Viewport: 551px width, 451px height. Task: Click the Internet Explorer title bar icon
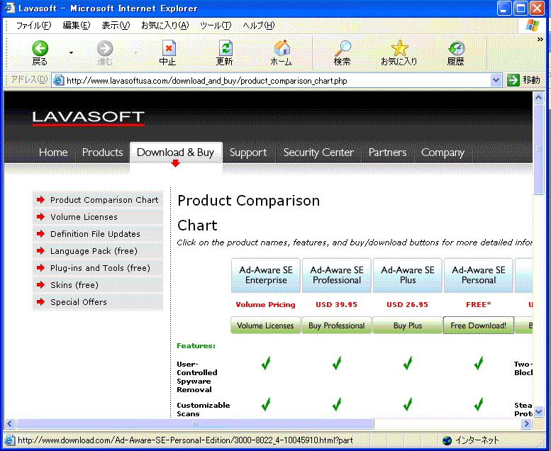pyautogui.click(x=10, y=8)
